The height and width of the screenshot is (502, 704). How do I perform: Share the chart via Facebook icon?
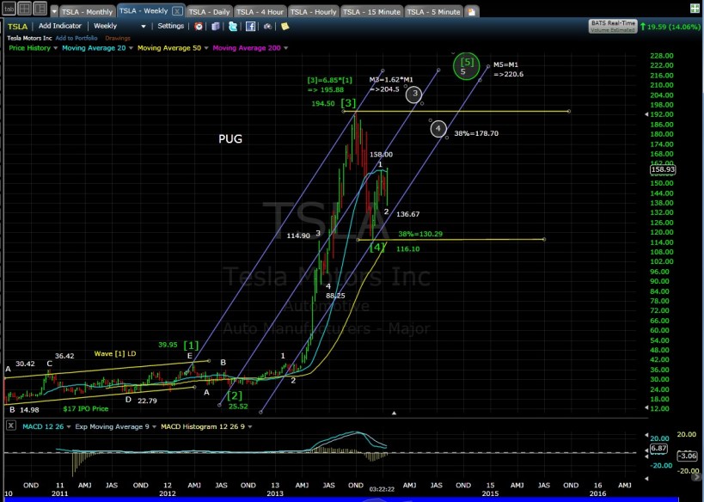click(250, 27)
